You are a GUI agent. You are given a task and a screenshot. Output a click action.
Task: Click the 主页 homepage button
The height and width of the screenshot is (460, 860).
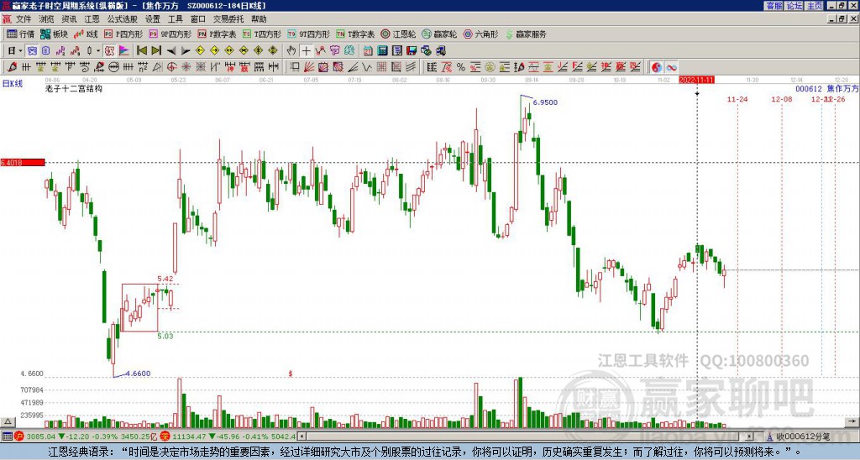point(815,6)
